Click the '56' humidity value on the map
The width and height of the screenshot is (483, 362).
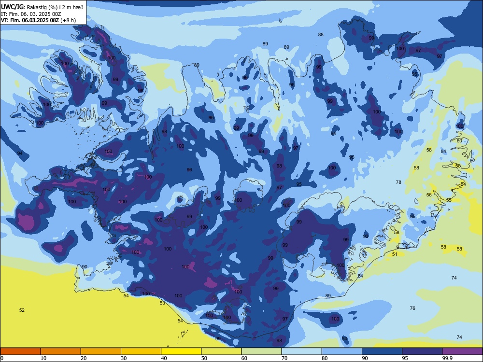(429, 195)
